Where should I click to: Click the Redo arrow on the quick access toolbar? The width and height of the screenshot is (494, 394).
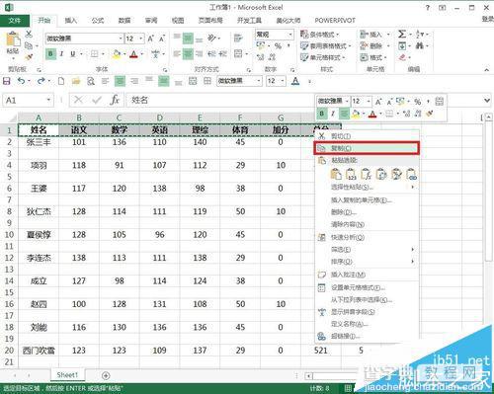click(x=41, y=81)
